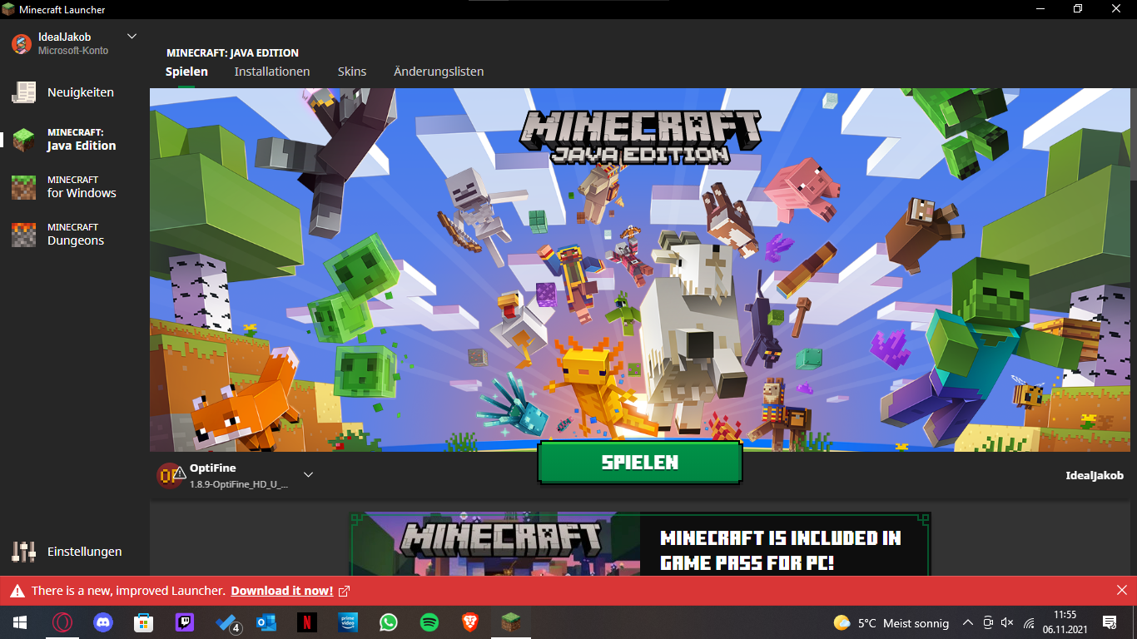Screen dimensions: 1137x639
Task: Select Minecraft Dungeons game icon
Action: [x=23, y=234]
